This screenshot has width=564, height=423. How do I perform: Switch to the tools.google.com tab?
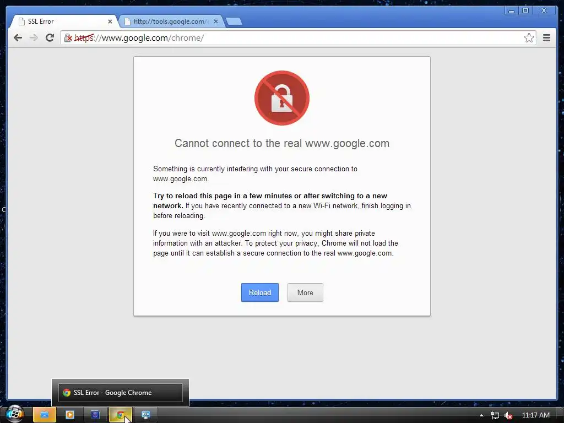(x=171, y=21)
